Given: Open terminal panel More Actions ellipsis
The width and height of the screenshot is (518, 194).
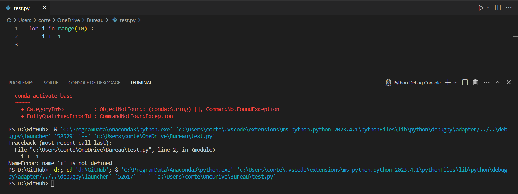Looking at the screenshot, I should pos(487,83).
